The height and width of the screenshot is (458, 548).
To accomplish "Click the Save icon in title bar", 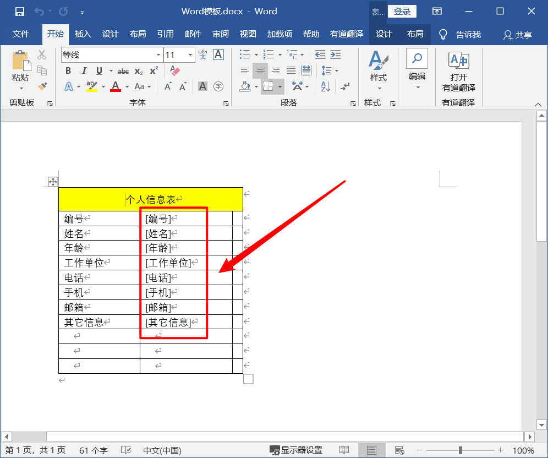I will pyautogui.click(x=19, y=11).
